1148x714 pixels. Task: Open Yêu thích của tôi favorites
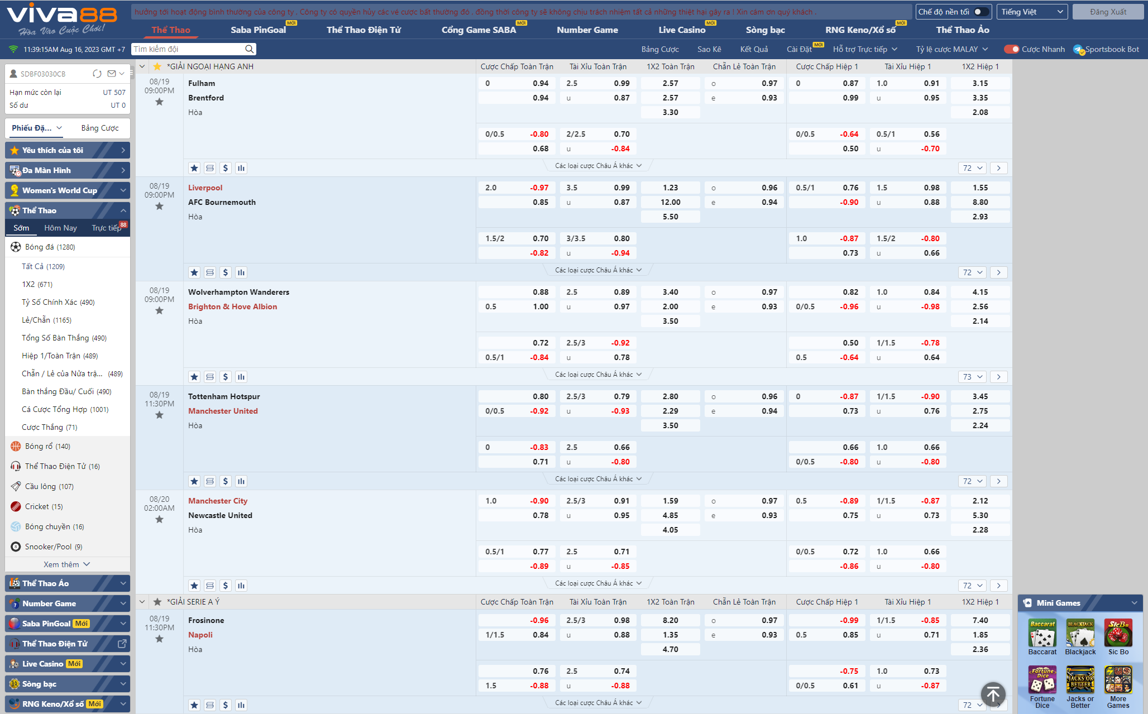pyautogui.click(x=68, y=150)
